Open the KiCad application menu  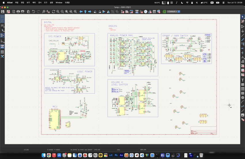click(10, 3)
